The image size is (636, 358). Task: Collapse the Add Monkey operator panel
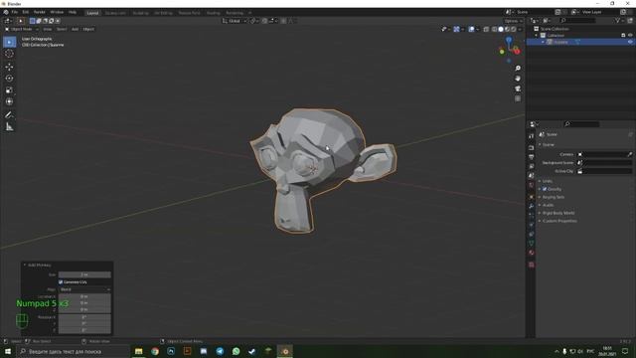click(x=25, y=266)
